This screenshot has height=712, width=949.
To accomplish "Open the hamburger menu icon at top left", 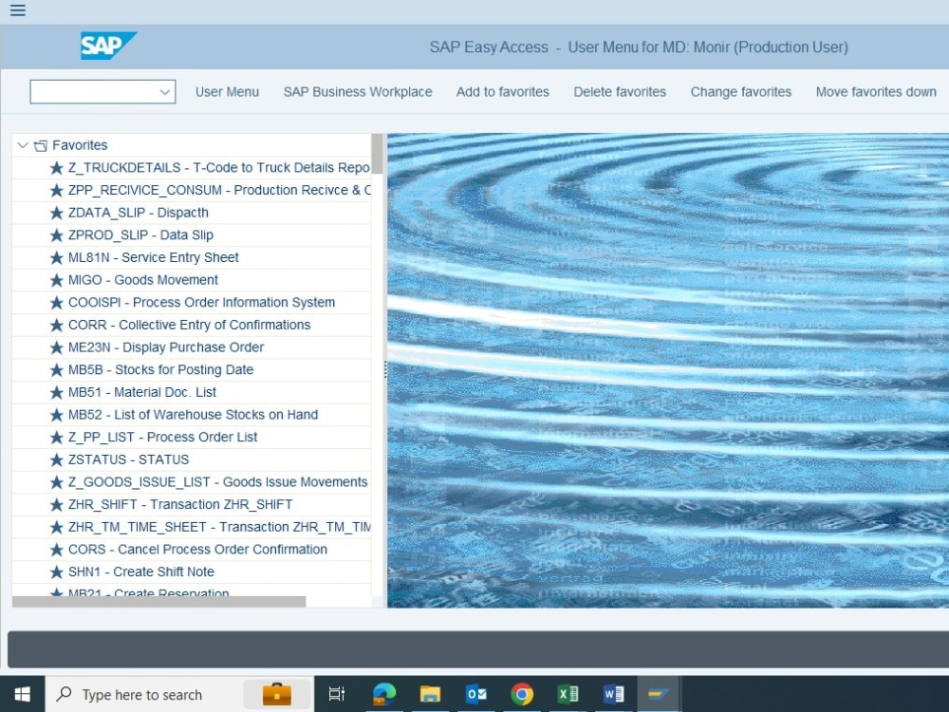I will [16, 10].
